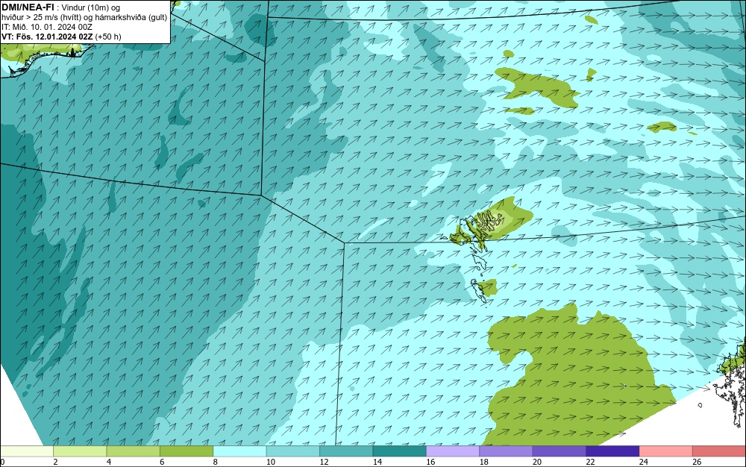
Task: Click the legend tick label '18'
Action: (484, 462)
